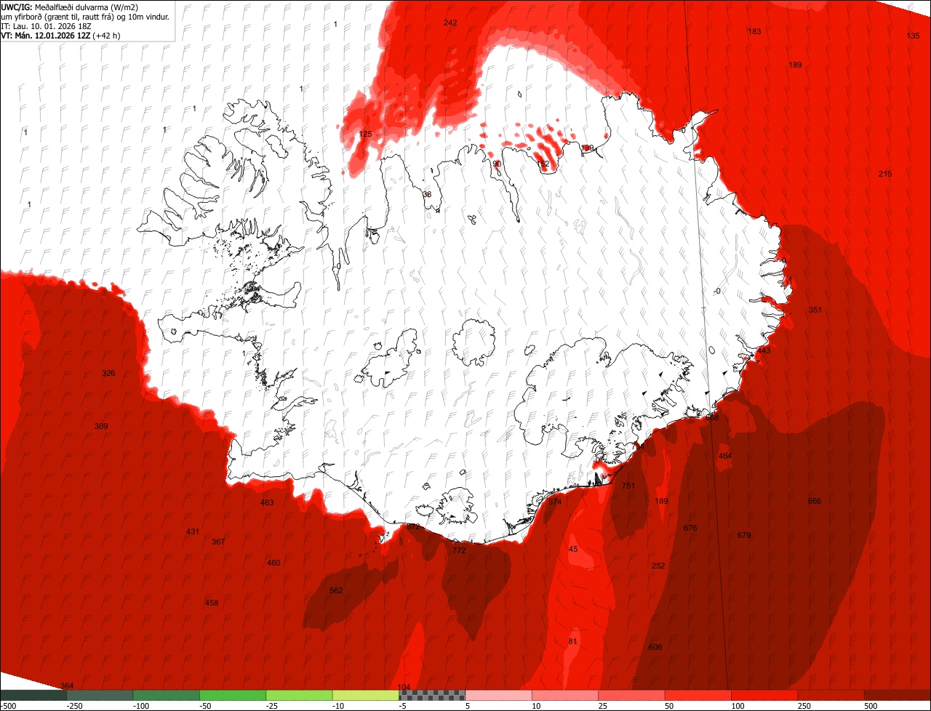Click the flux value 252
This screenshot has width=931, height=711.
point(658,566)
